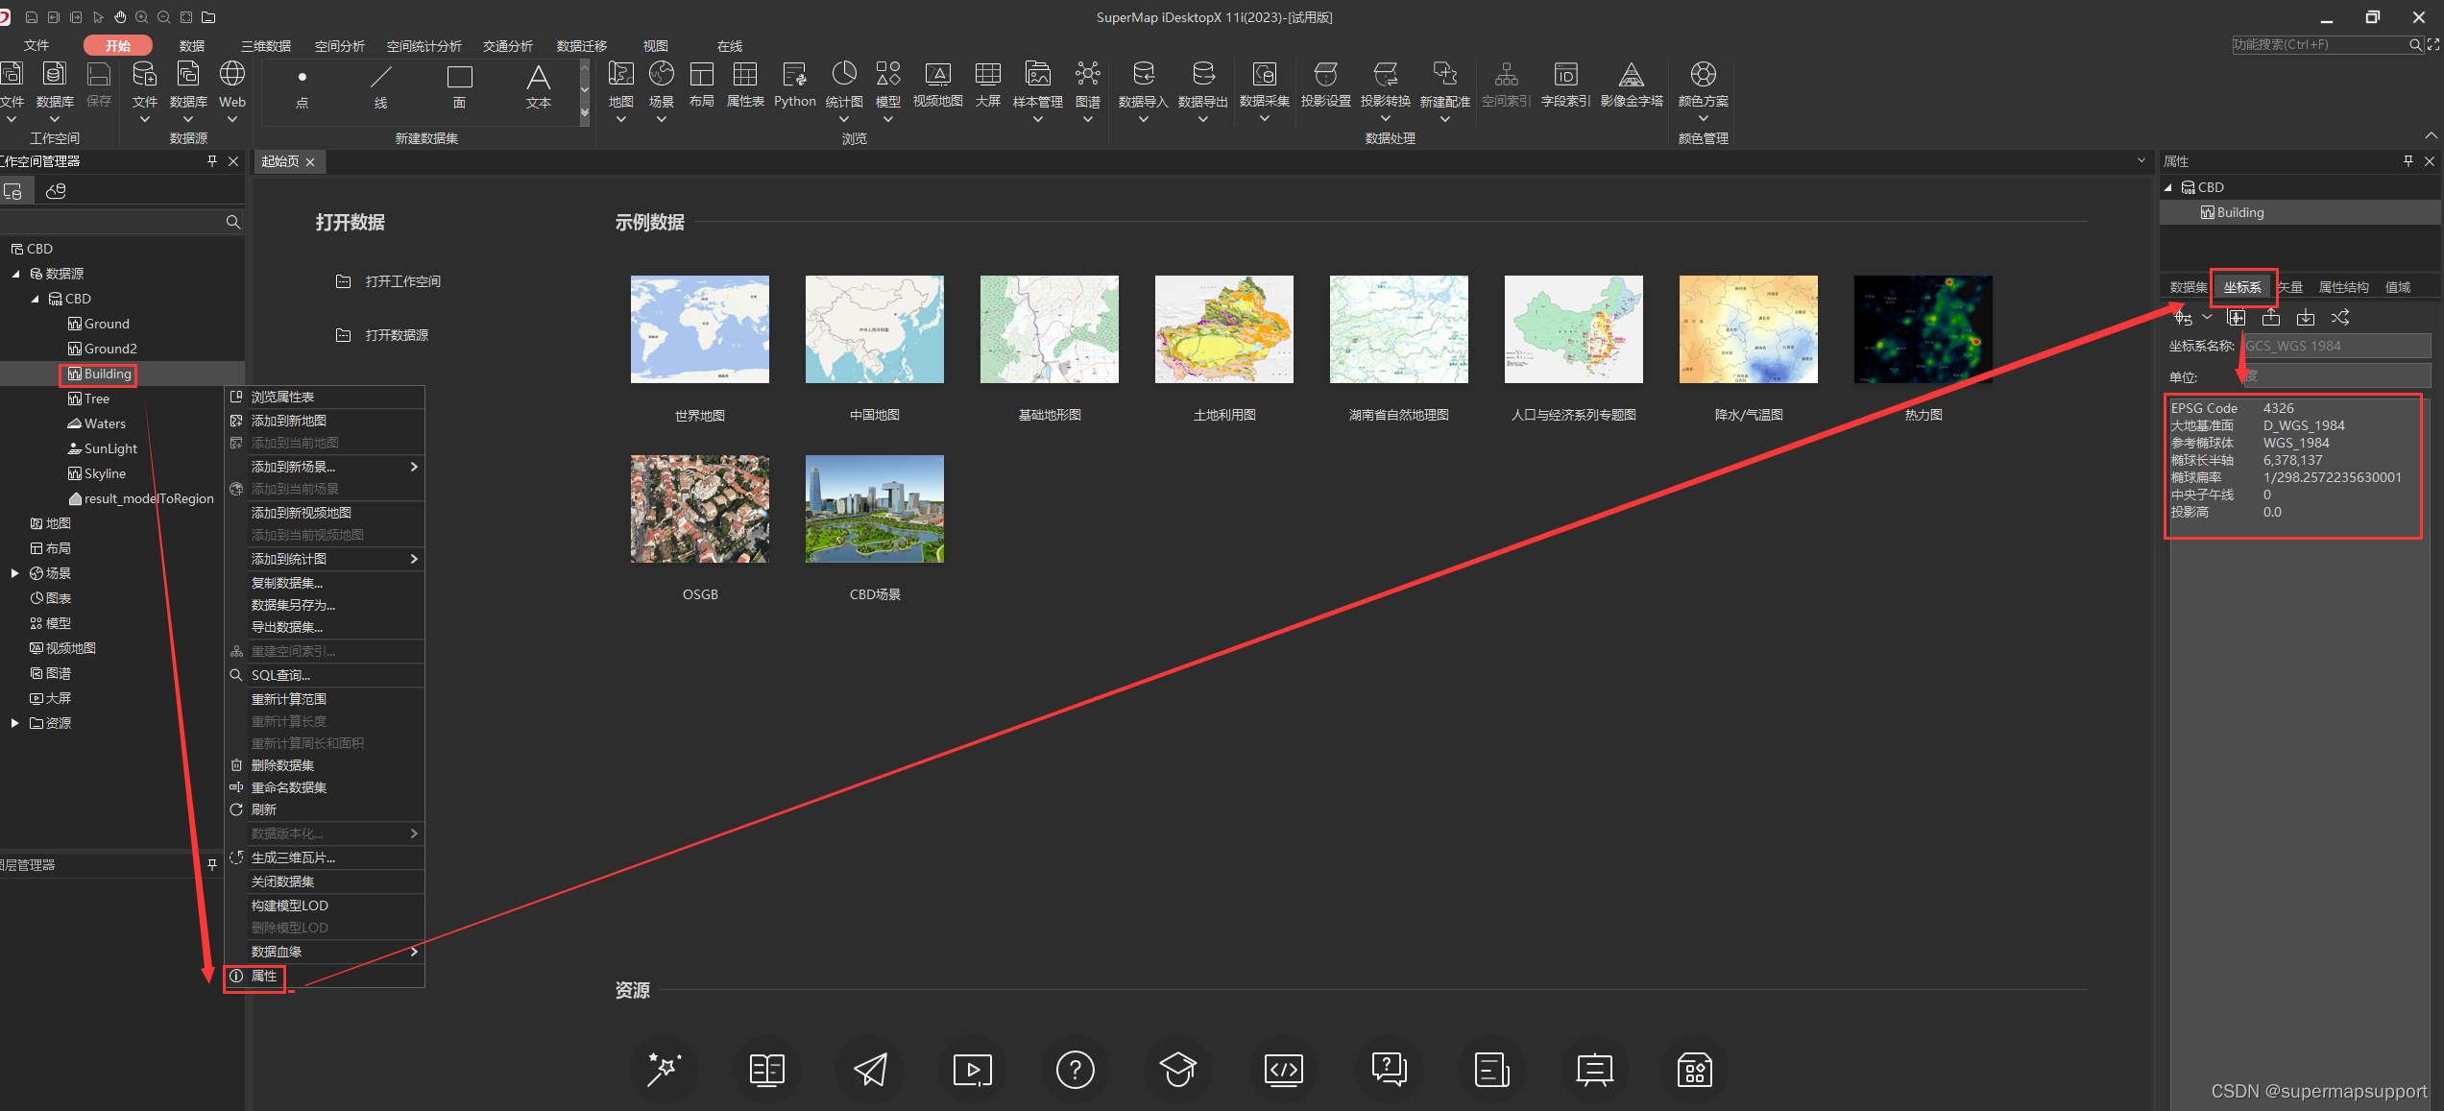This screenshot has height=1111, width=2444.
Task: Click the help question mark resource icon
Action: (1075, 1069)
